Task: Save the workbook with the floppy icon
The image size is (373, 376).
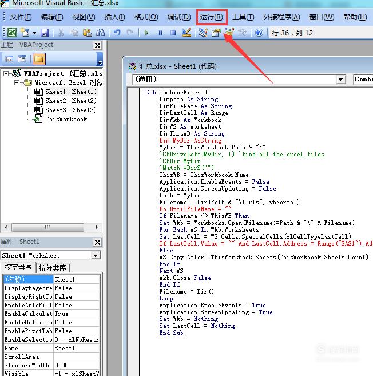Action: point(45,33)
